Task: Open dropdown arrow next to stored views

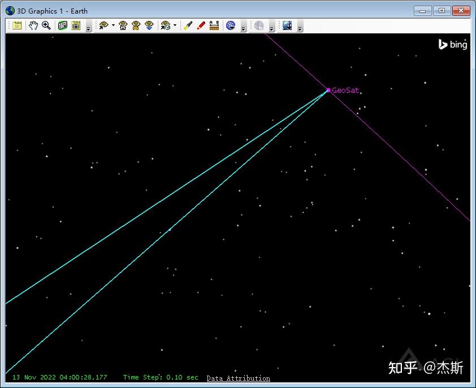Action: point(175,25)
